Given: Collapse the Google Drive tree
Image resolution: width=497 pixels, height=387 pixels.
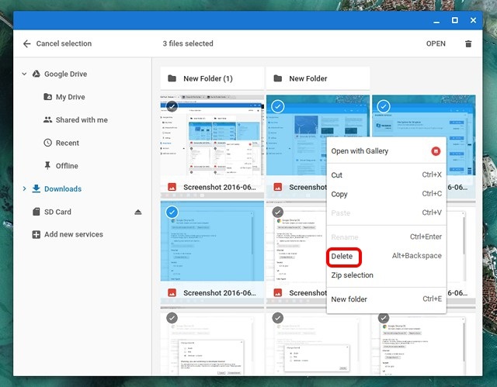Looking at the screenshot, I should click(24, 74).
